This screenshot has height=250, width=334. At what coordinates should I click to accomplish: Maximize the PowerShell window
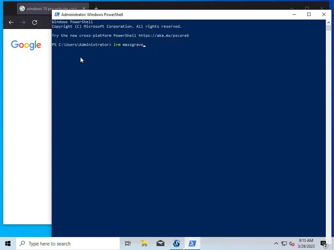coord(309,14)
